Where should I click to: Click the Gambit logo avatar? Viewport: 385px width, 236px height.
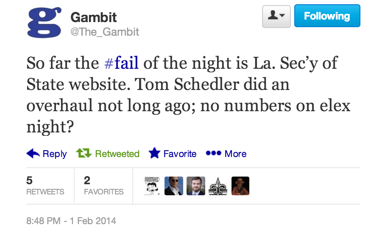click(45, 22)
